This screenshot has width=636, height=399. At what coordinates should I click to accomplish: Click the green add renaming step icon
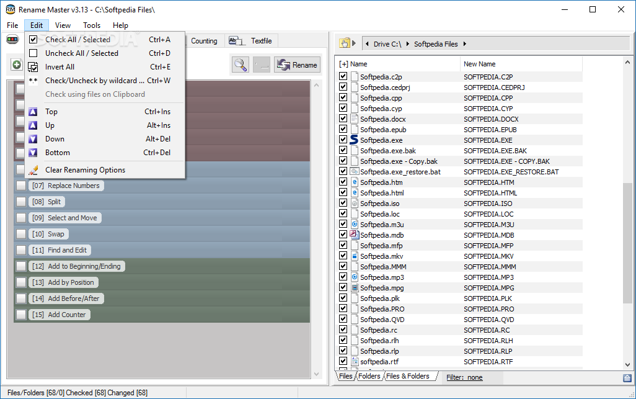tap(17, 65)
